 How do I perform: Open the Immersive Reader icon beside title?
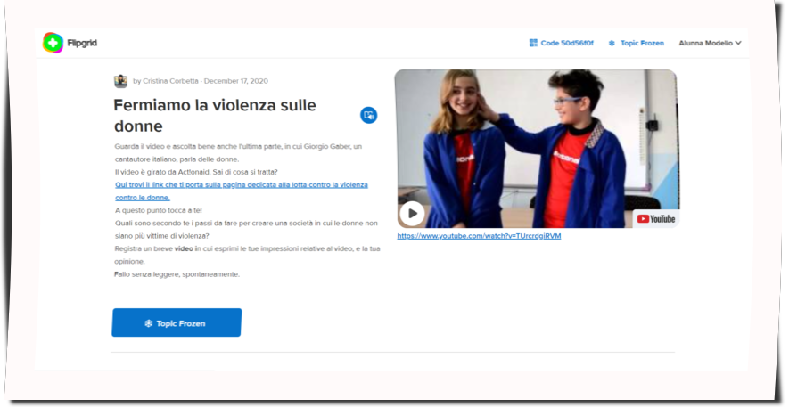368,115
